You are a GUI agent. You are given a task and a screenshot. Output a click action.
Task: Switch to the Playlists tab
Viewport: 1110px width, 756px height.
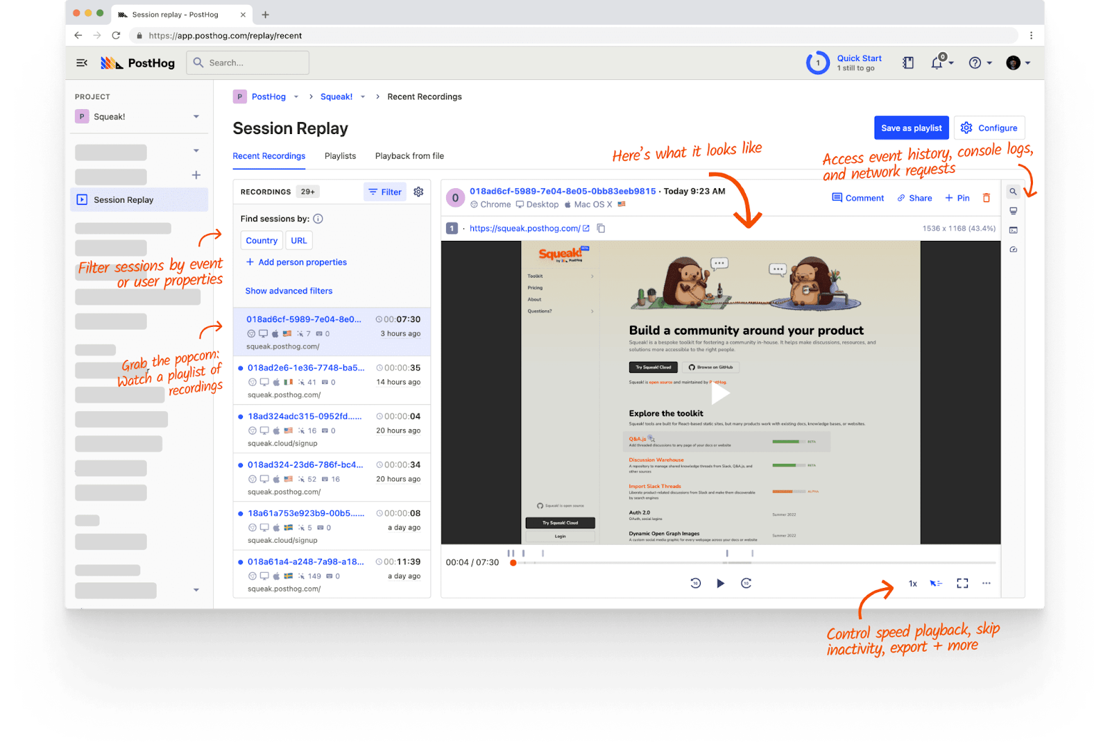340,156
